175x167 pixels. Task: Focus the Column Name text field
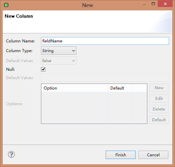(x=105, y=41)
